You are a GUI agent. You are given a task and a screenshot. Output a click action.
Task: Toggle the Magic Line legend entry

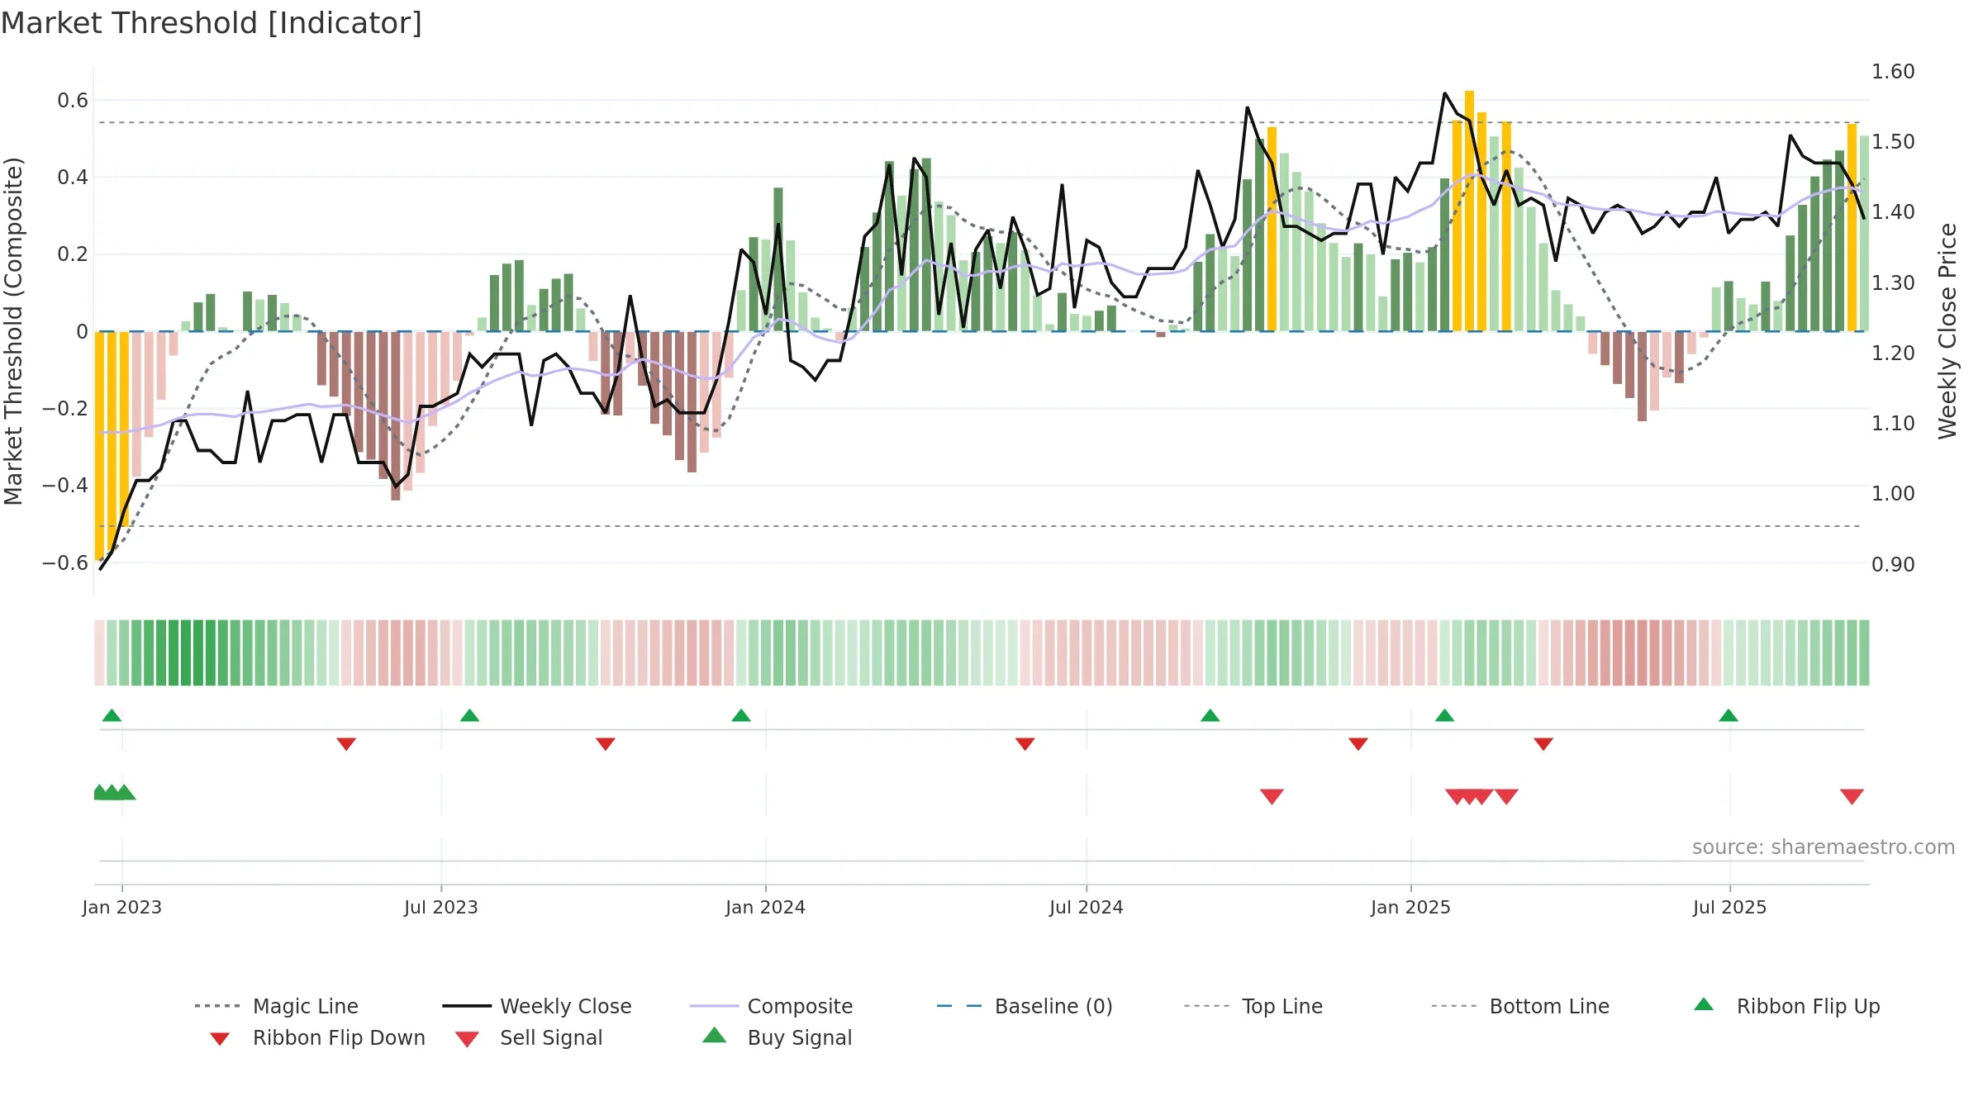(276, 1006)
